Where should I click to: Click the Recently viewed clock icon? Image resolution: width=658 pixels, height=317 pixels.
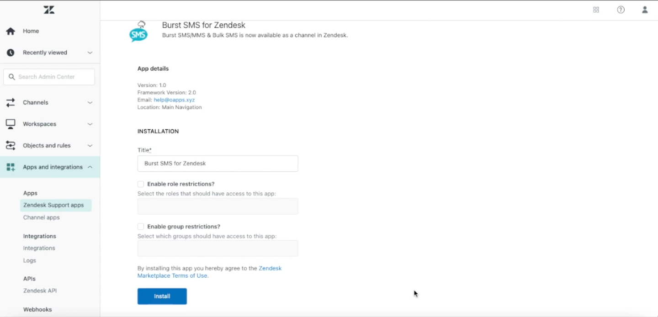(x=11, y=53)
